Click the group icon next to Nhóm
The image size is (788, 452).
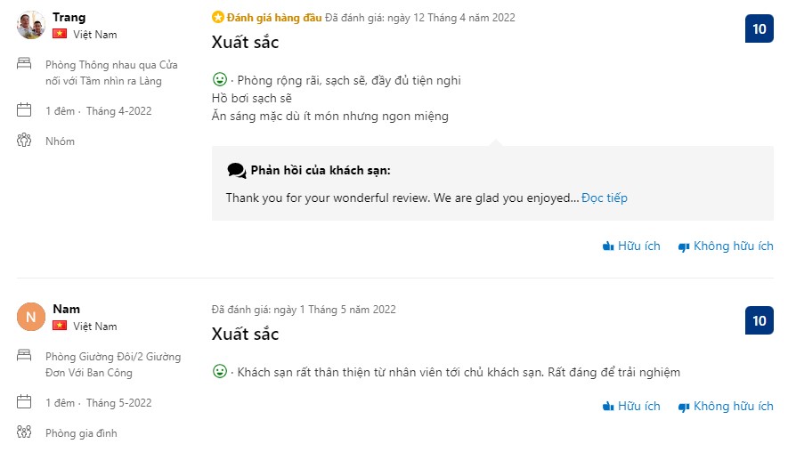(24, 141)
